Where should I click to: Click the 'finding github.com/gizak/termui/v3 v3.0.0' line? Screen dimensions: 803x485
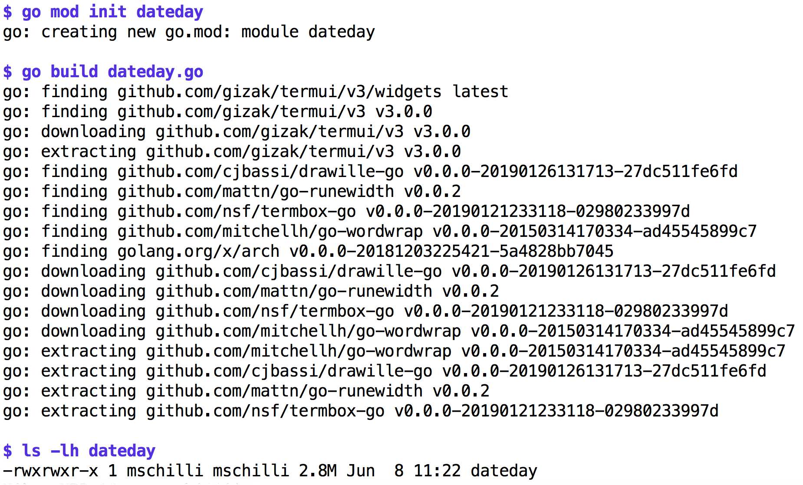tap(217, 112)
